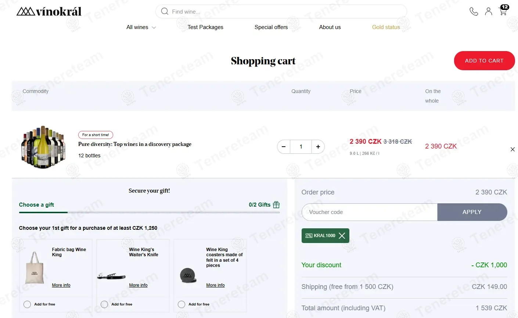The image size is (518, 318).
Task: Click the Vínokrál logo
Action: click(49, 11)
